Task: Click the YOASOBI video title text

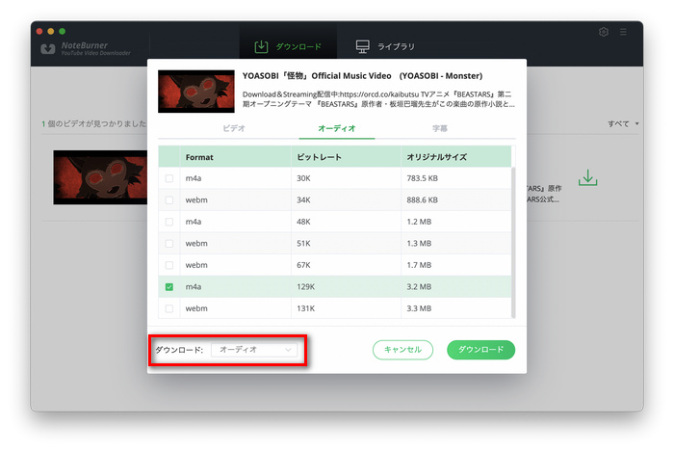Action: point(362,76)
